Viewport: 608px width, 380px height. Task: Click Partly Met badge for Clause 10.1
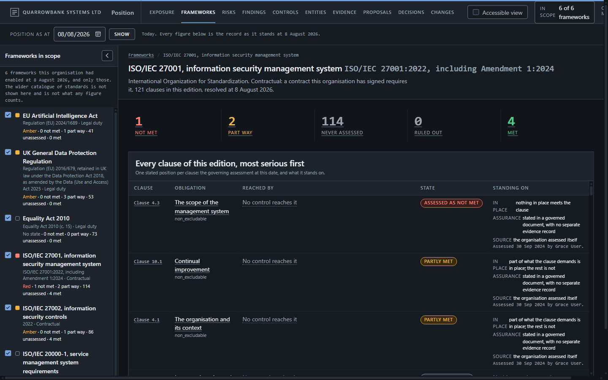438,261
